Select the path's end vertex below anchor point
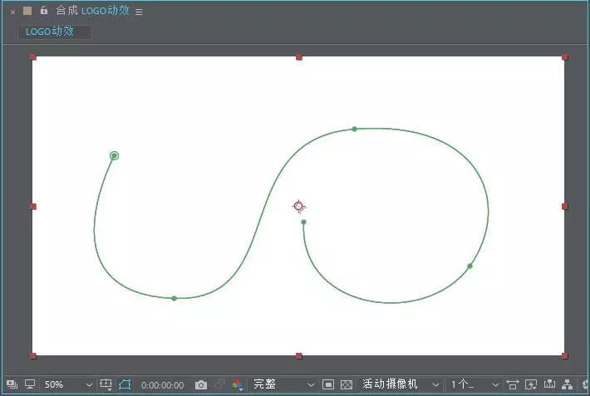Screen dimensions: 590x396 [x=303, y=222]
